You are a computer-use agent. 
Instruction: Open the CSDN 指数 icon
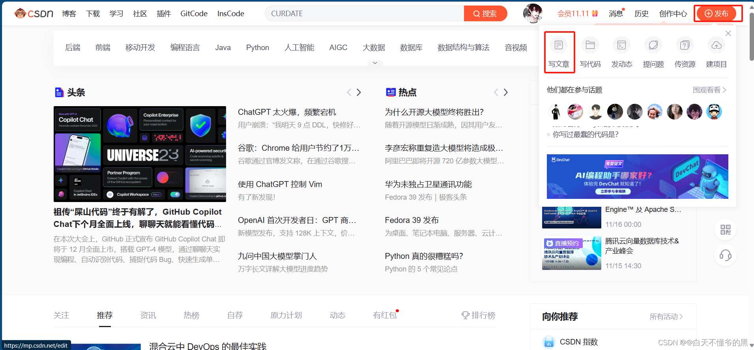(549, 342)
